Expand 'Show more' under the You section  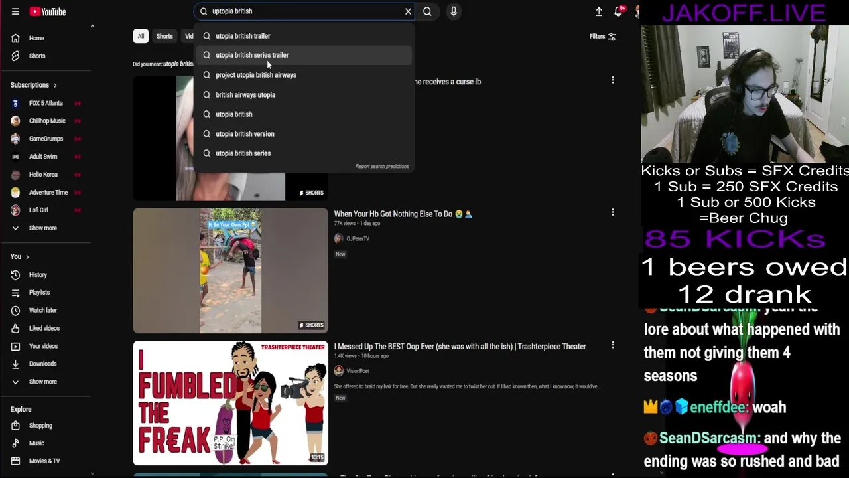(x=46, y=382)
